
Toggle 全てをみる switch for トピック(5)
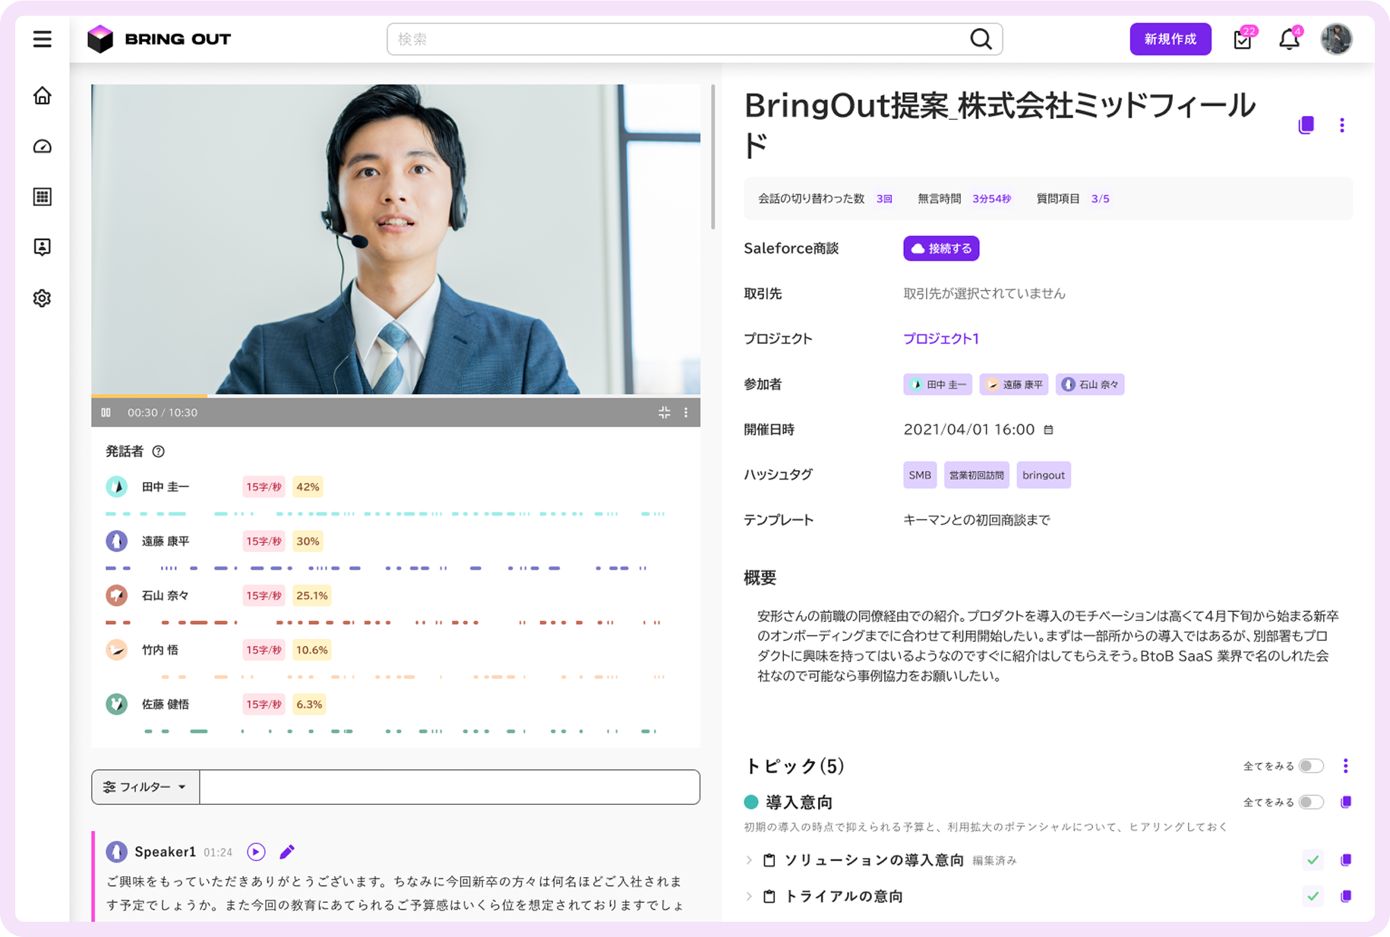[1311, 765]
